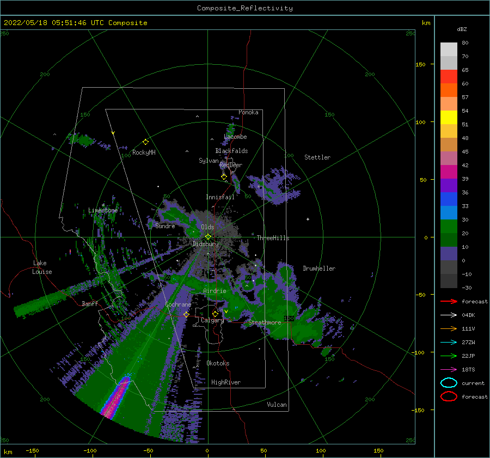Screen dimensions: 490x458
Task: Select the Lacombe city label
Action: pos(235,137)
